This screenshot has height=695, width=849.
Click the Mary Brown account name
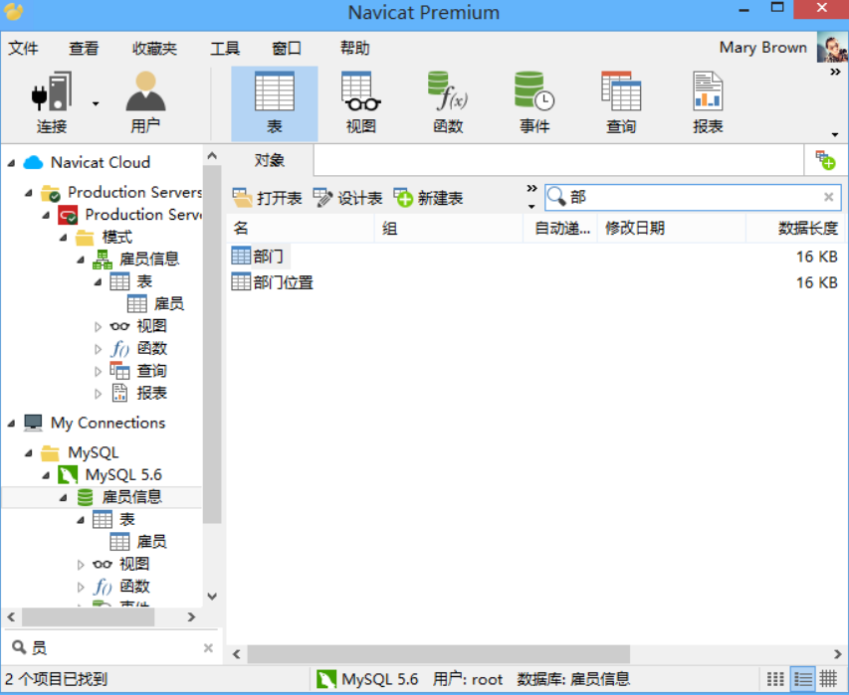pos(763,48)
